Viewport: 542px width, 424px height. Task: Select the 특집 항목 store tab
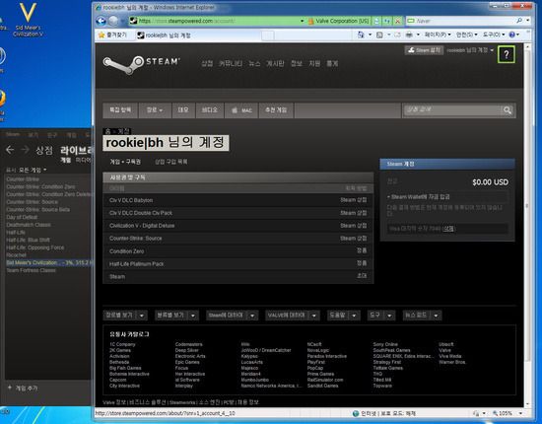(x=120, y=110)
